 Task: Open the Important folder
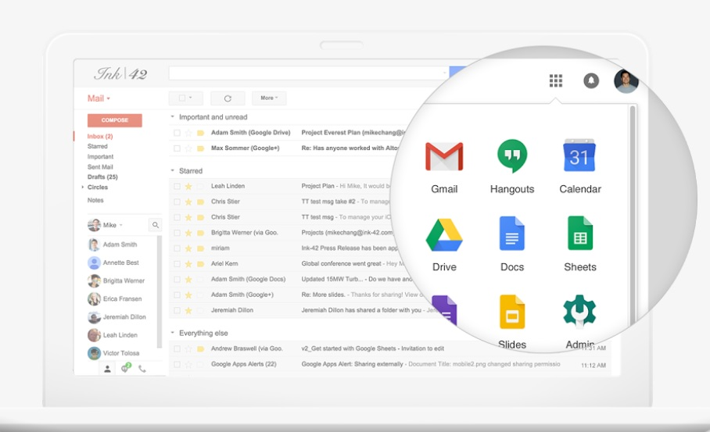pos(101,156)
